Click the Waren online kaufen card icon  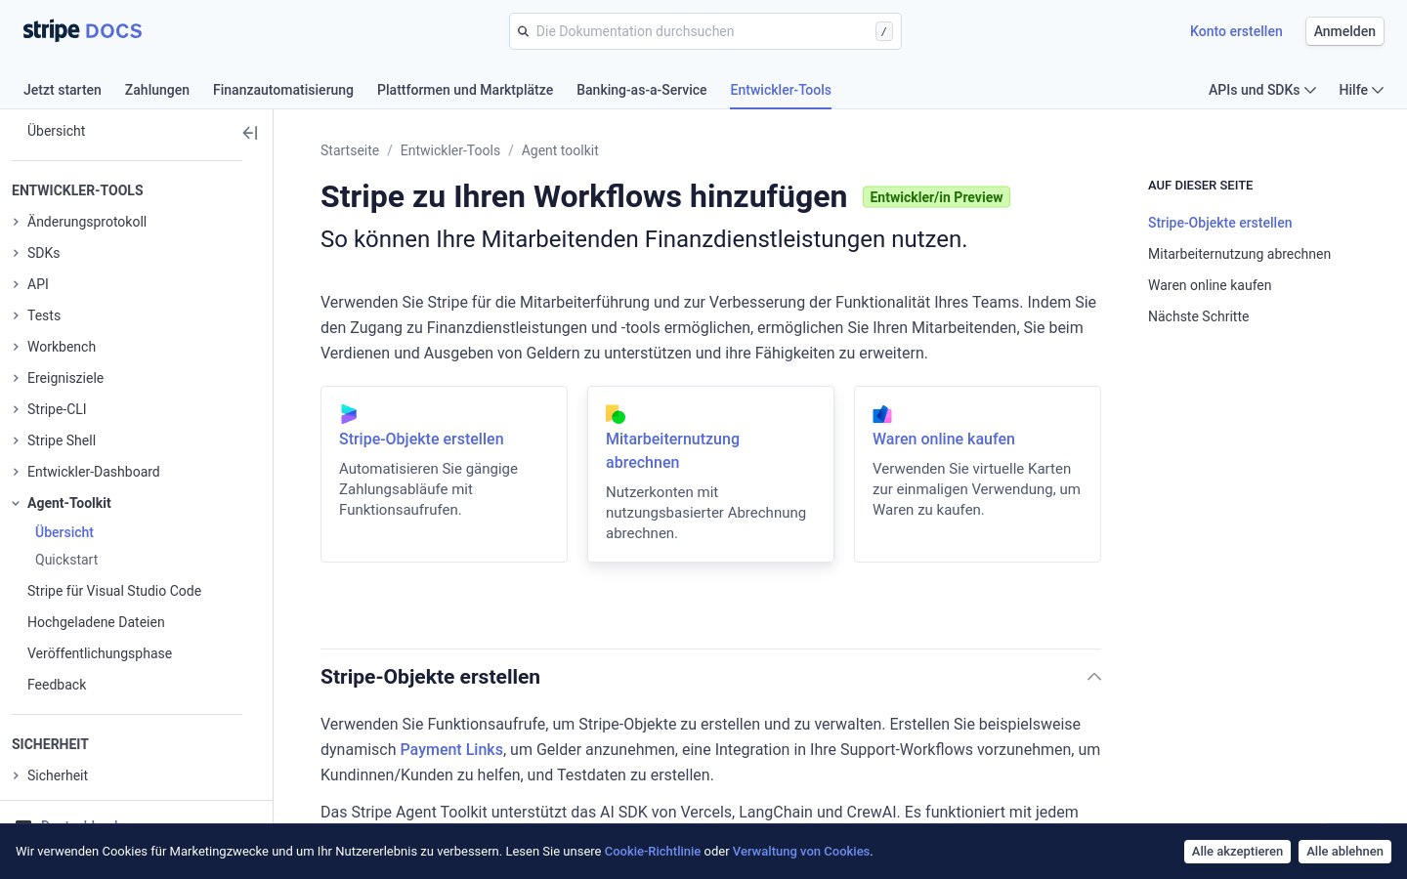[x=882, y=414]
